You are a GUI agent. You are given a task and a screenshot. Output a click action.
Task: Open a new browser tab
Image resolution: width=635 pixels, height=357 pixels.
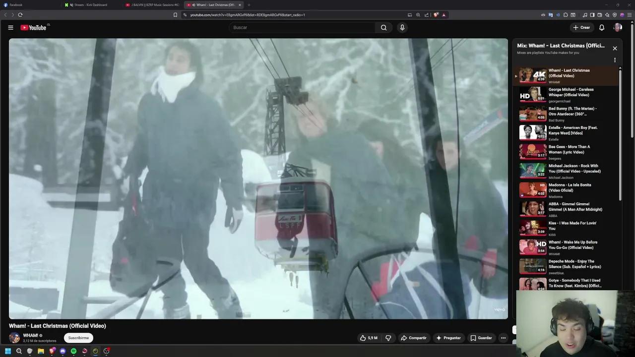(x=249, y=5)
